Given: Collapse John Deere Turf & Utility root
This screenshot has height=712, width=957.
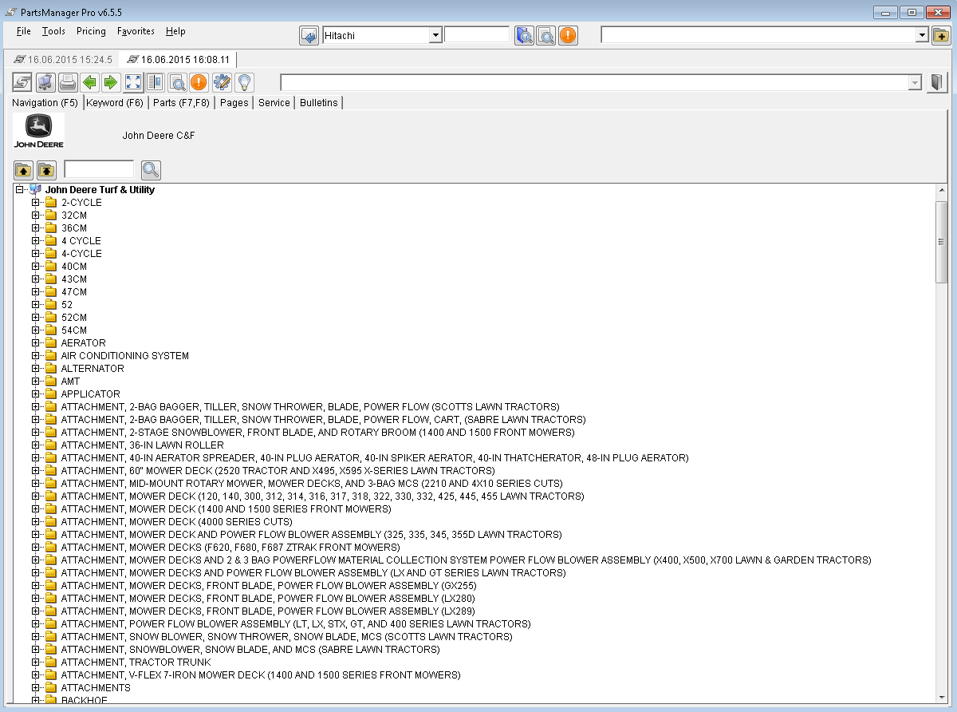Looking at the screenshot, I should point(20,190).
